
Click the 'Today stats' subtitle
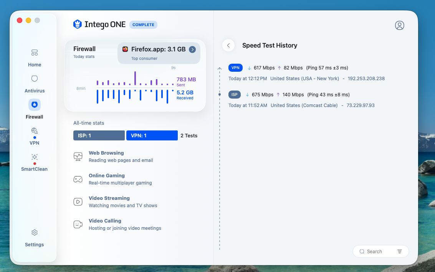[x=84, y=56]
